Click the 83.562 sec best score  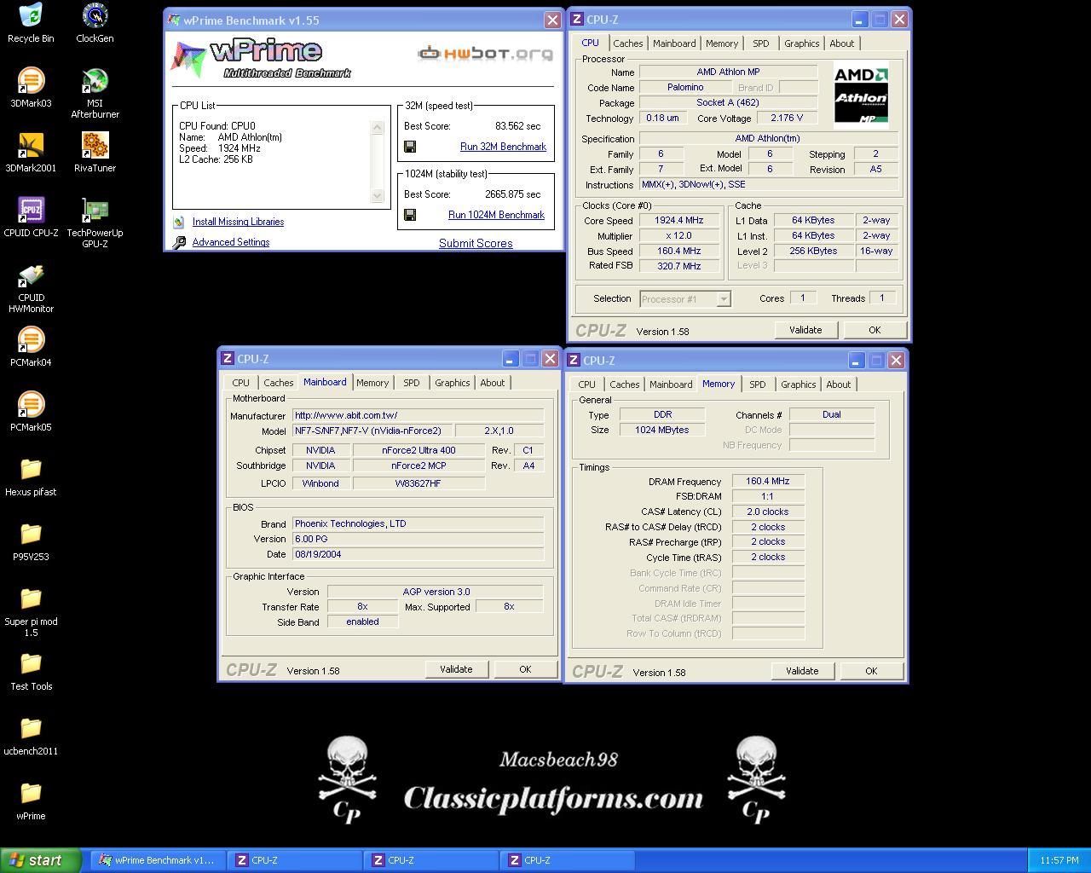pyautogui.click(x=518, y=126)
